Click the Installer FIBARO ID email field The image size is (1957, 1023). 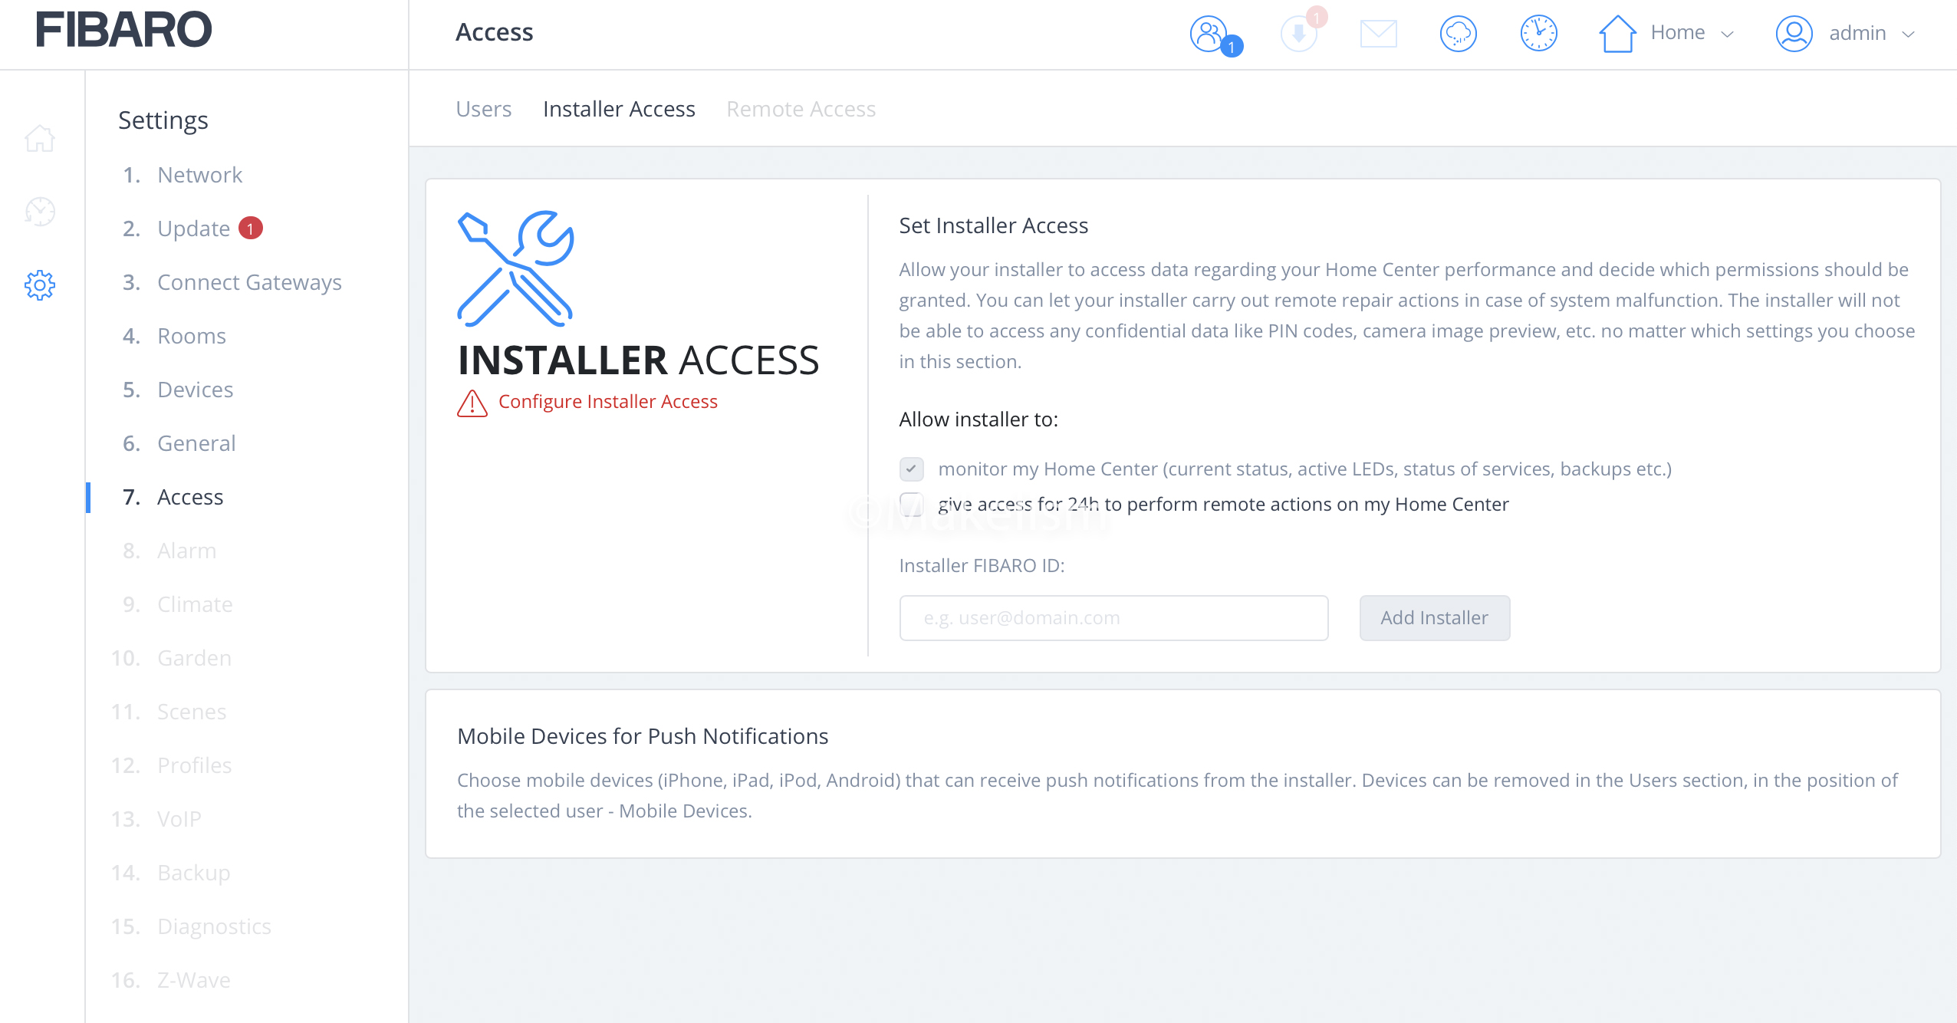pos(1113,618)
